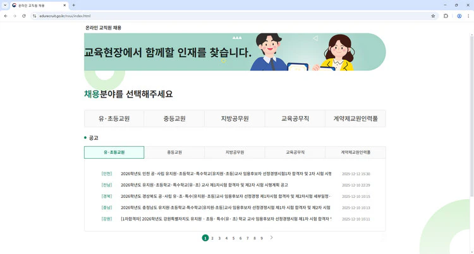The height and width of the screenshot is (254, 474).
Task: Go back with the browser back arrow
Action: [x=6, y=16]
